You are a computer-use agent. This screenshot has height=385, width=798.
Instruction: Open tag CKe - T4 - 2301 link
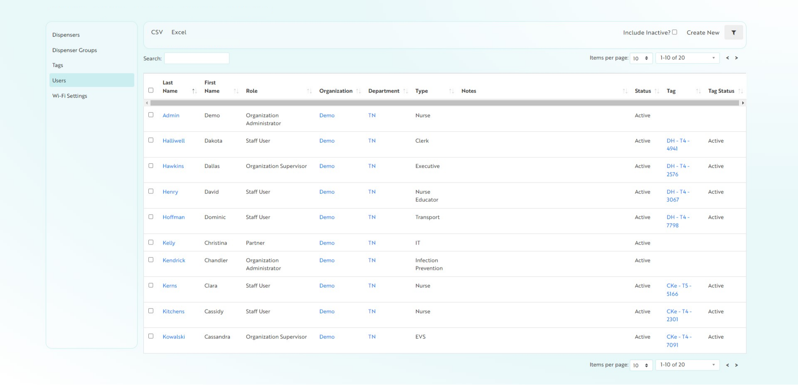click(679, 315)
